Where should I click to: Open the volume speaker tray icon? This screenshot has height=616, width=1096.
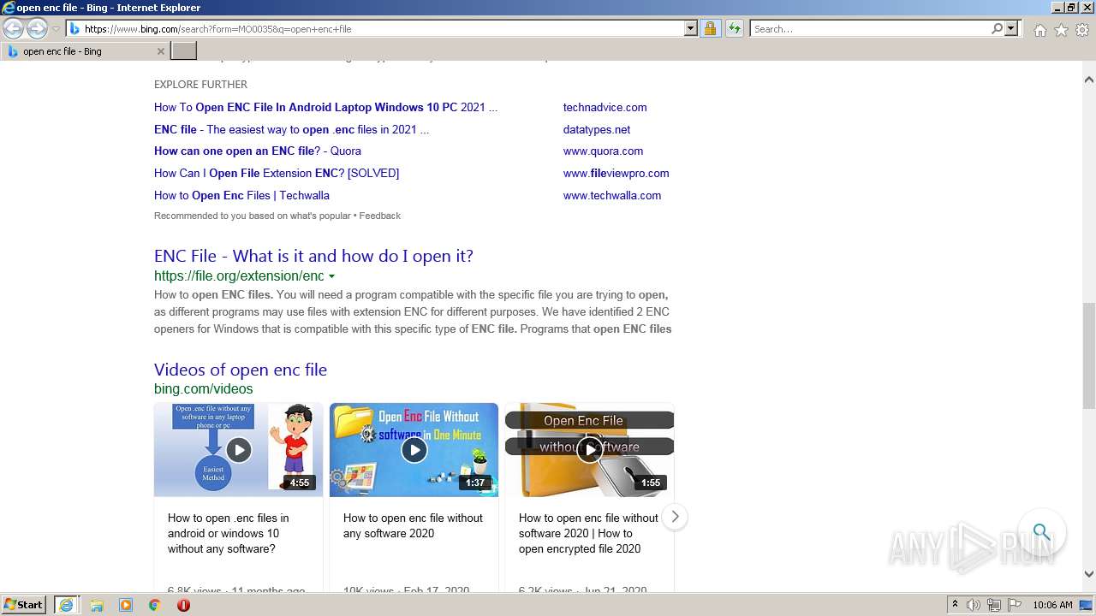click(974, 605)
